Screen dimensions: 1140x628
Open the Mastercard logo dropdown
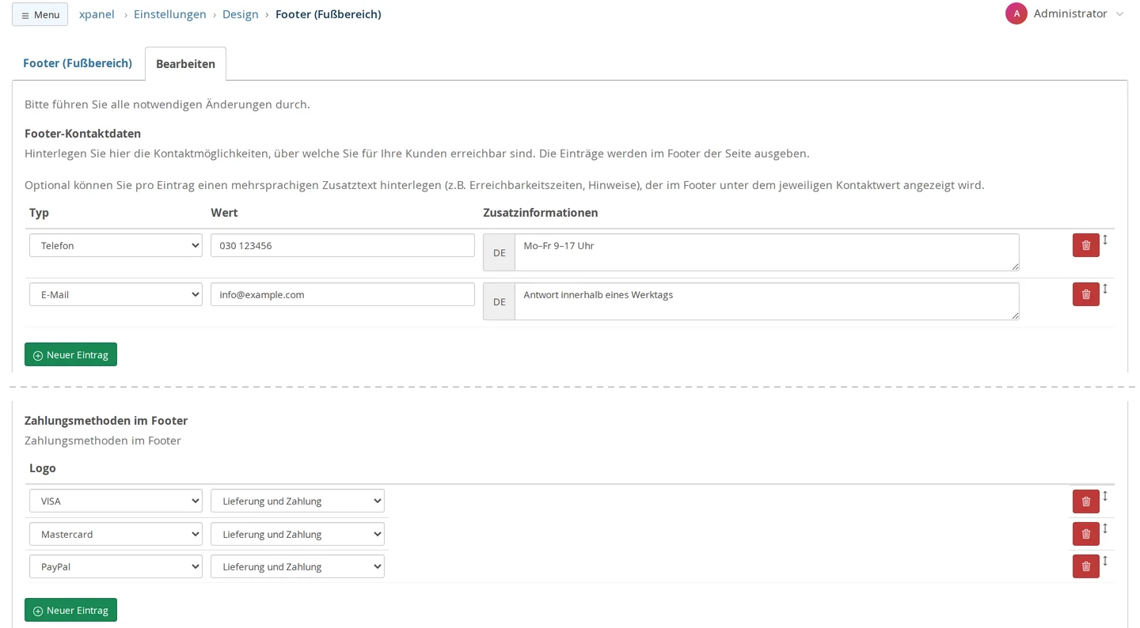116,534
